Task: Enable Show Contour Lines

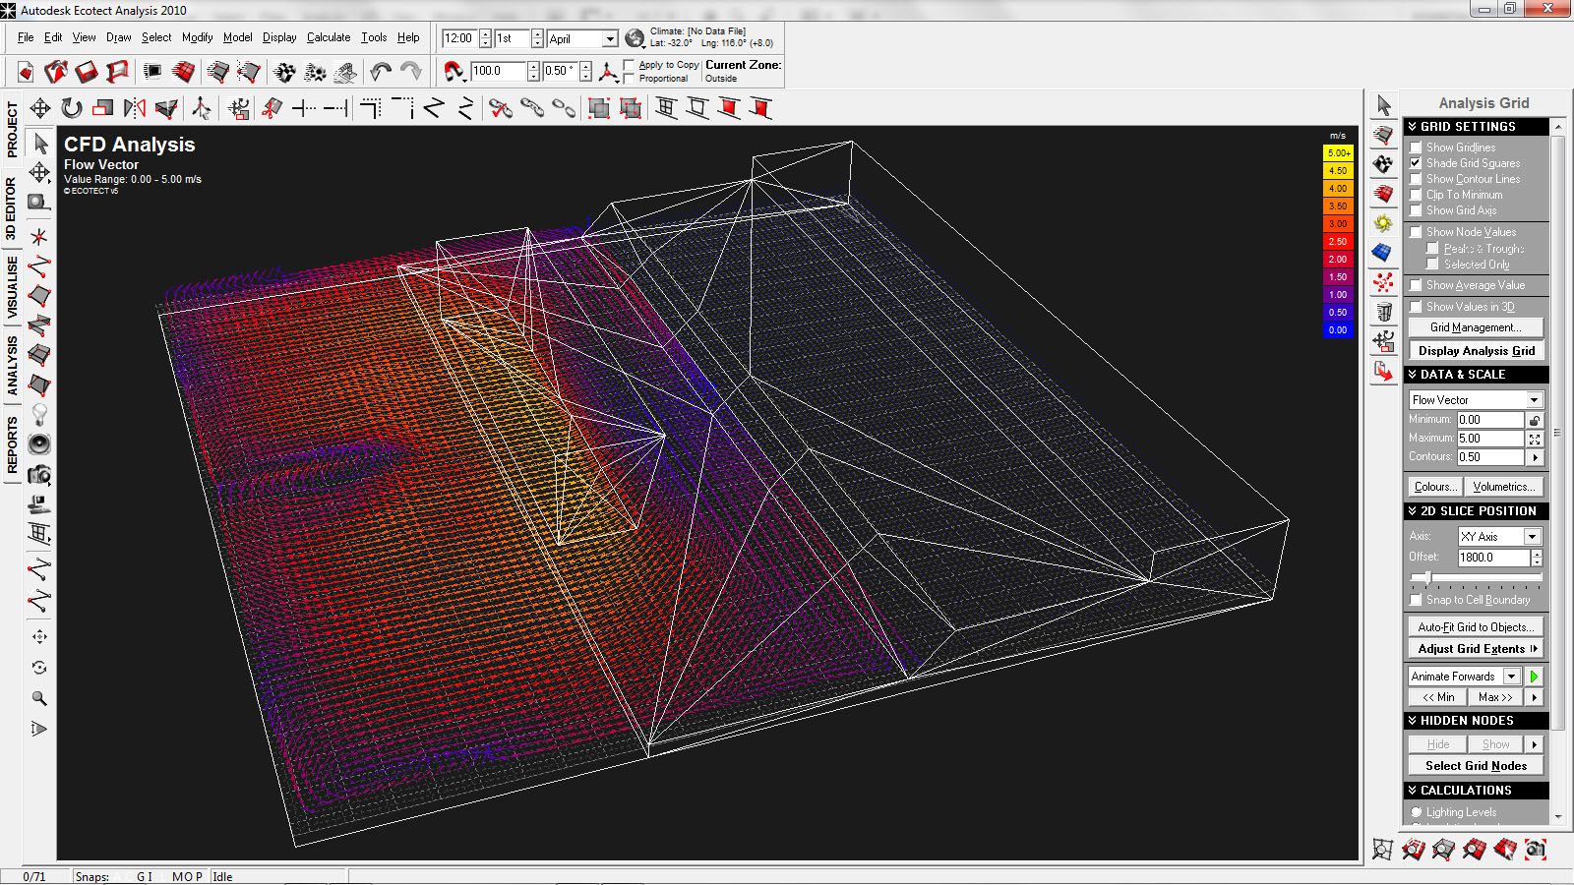Action: click(1416, 179)
